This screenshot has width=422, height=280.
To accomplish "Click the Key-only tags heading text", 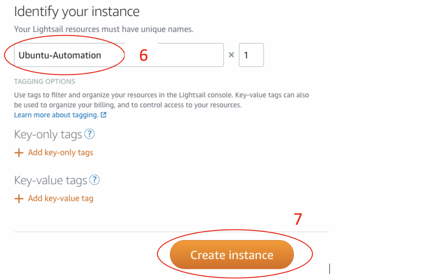I will [48, 135].
